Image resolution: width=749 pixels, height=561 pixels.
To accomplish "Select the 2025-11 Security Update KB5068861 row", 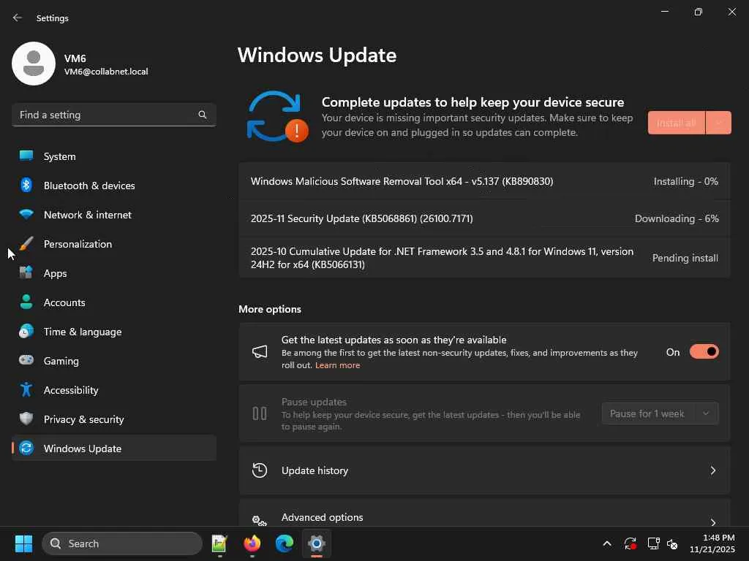I will pyautogui.click(x=484, y=218).
